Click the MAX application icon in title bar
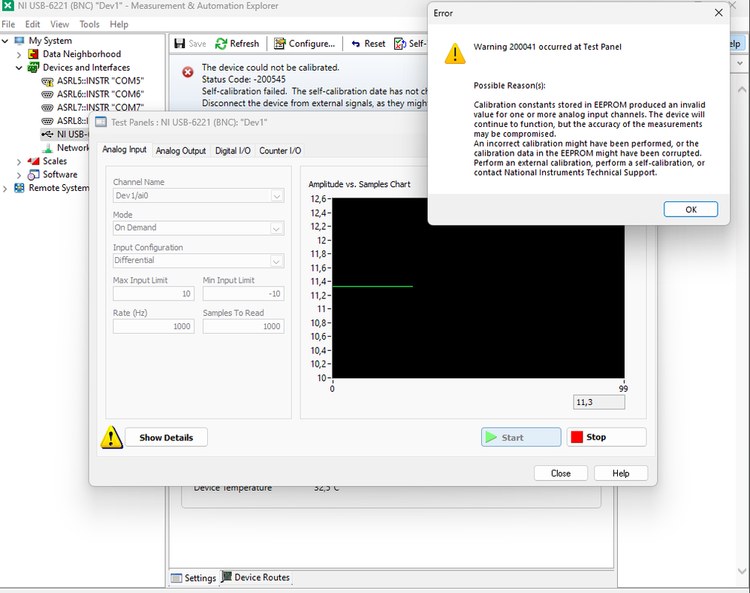Viewport: 750px width, 593px height. (8, 6)
